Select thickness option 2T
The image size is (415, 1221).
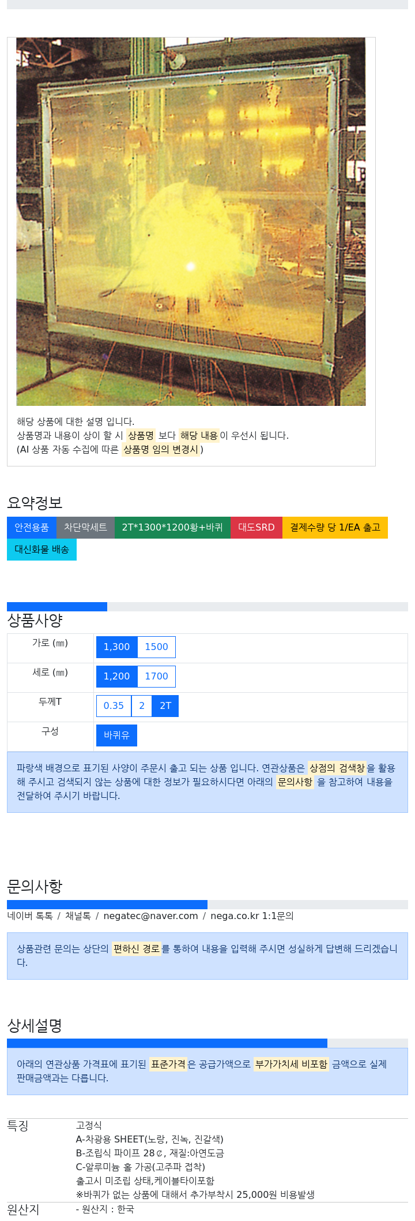(165, 706)
